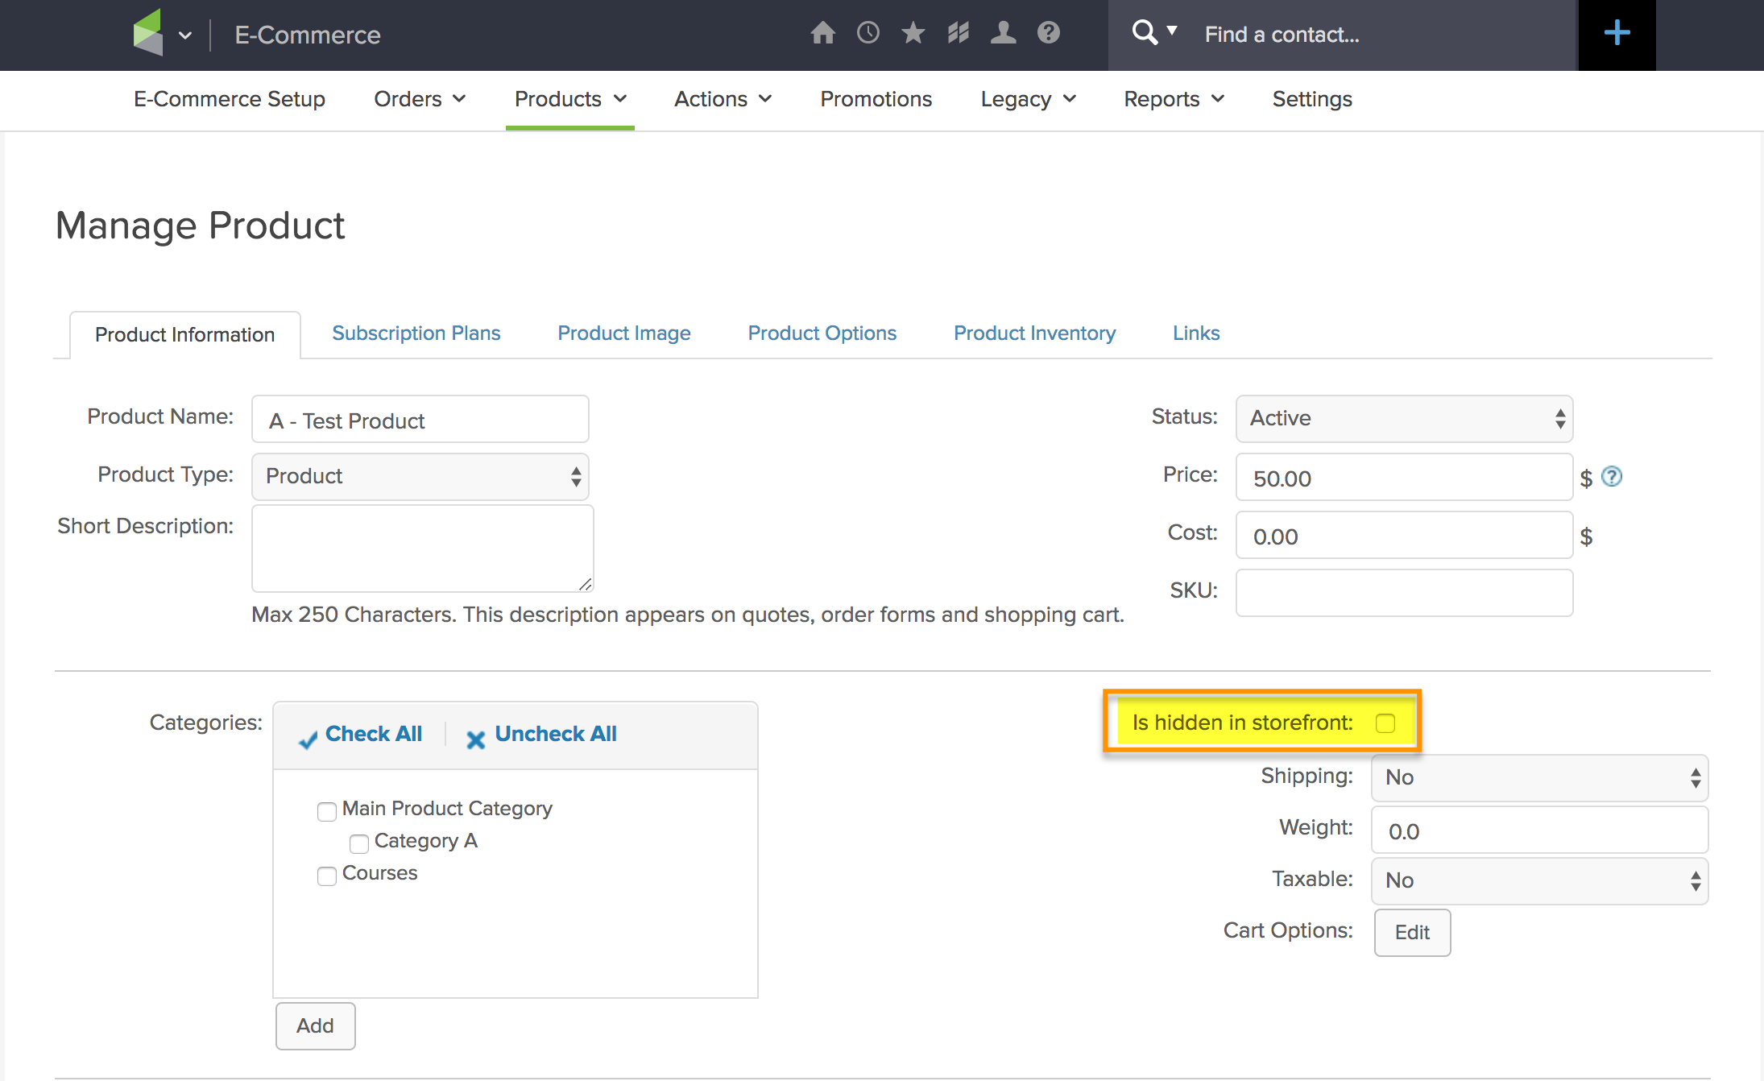The width and height of the screenshot is (1764, 1081).
Task: Open the Orders menu
Action: pyautogui.click(x=420, y=99)
